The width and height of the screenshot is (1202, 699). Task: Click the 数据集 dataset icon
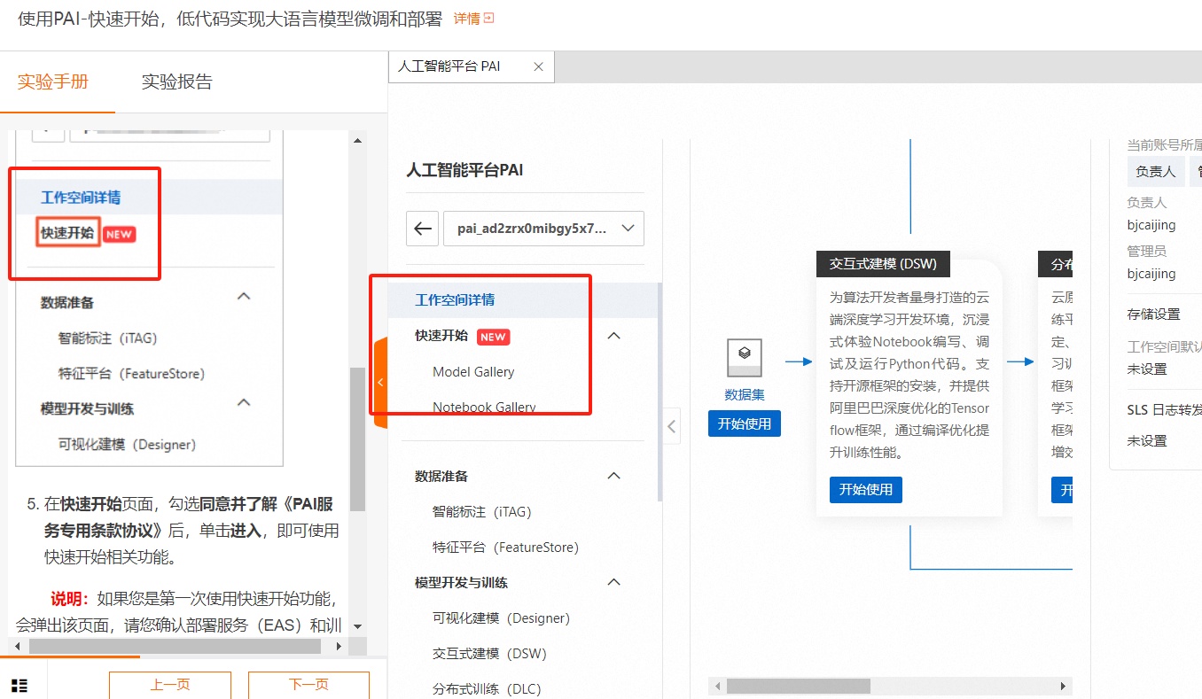pos(745,358)
